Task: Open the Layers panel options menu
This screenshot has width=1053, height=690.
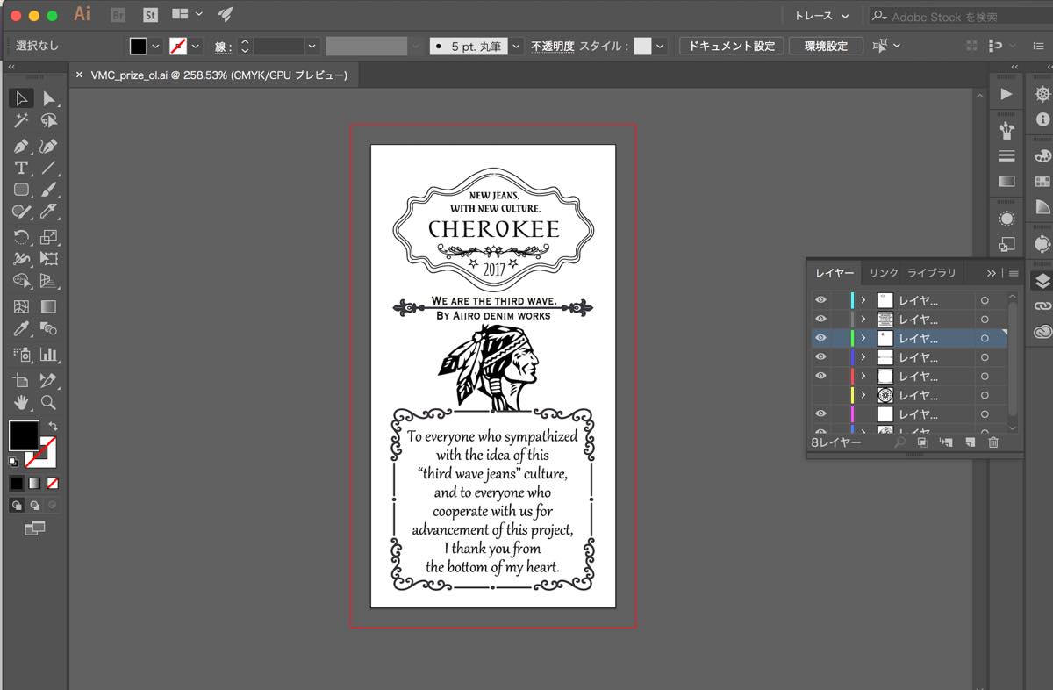Action: click(x=1014, y=273)
